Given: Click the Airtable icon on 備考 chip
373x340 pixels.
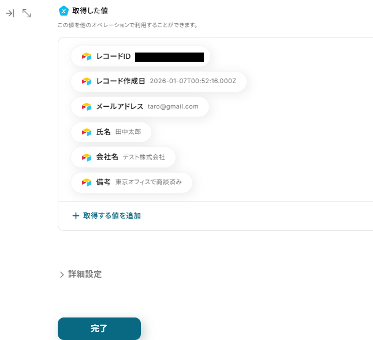Looking at the screenshot, I should click(x=87, y=182).
